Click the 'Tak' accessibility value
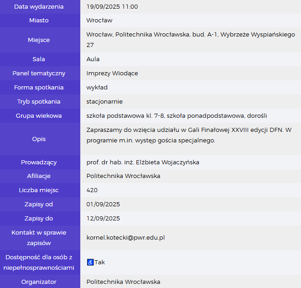This screenshot has height=288, width=301. (x=99, y=262)
